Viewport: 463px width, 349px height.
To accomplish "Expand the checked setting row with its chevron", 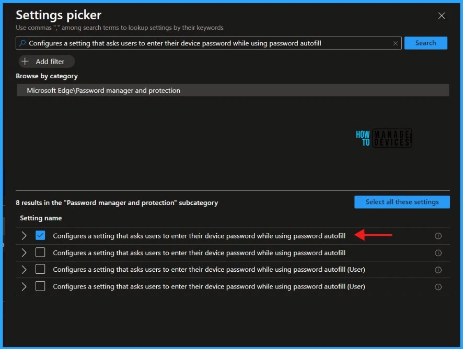I will 24,235.
